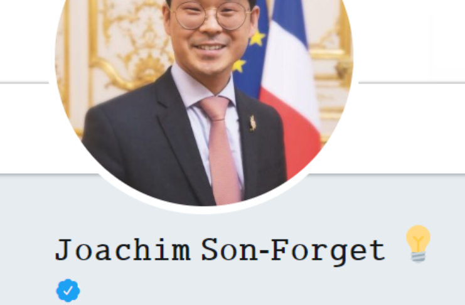
Task: Click the gold lapel pin on the jacket
Action: coord(253,123)
